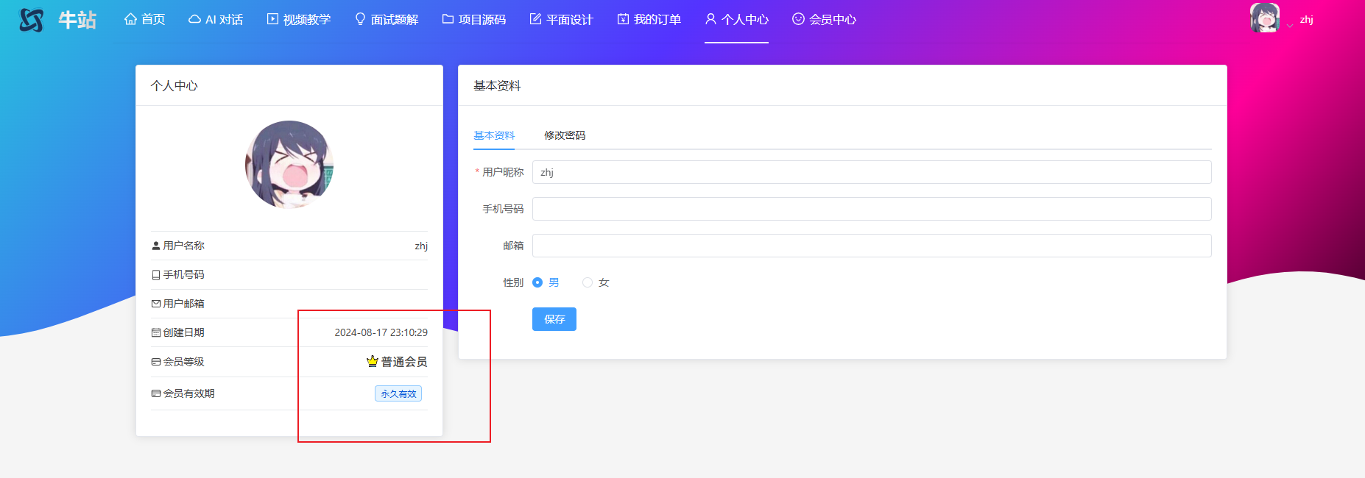This screenshot has width=1365, height=478.
Task: Click the 牛站 site title text
Action: point(77,20)
